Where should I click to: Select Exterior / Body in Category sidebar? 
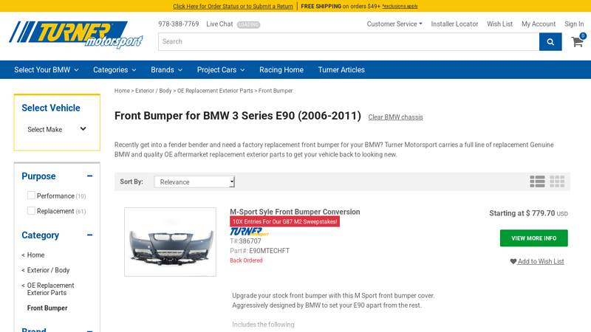pos(48,270)
